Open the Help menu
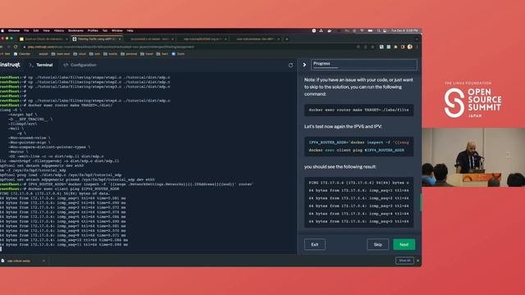The height and width of the screenshot is (295, 525). [130, 31]
